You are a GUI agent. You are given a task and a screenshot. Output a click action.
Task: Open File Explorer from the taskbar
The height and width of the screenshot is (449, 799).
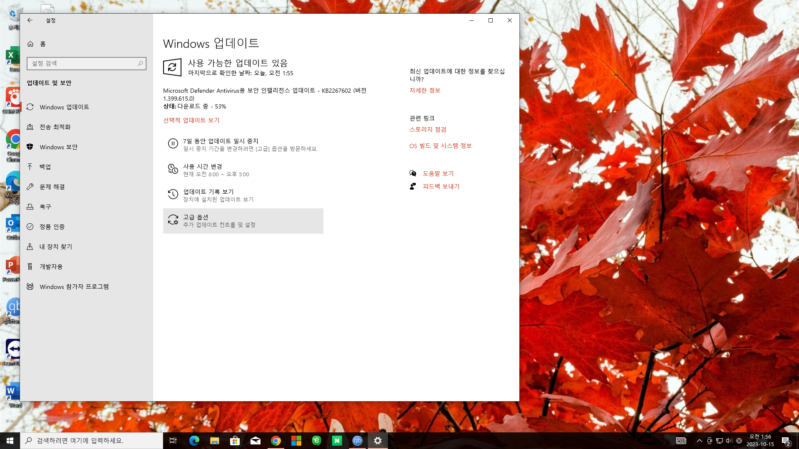click(x=214, y=441)
